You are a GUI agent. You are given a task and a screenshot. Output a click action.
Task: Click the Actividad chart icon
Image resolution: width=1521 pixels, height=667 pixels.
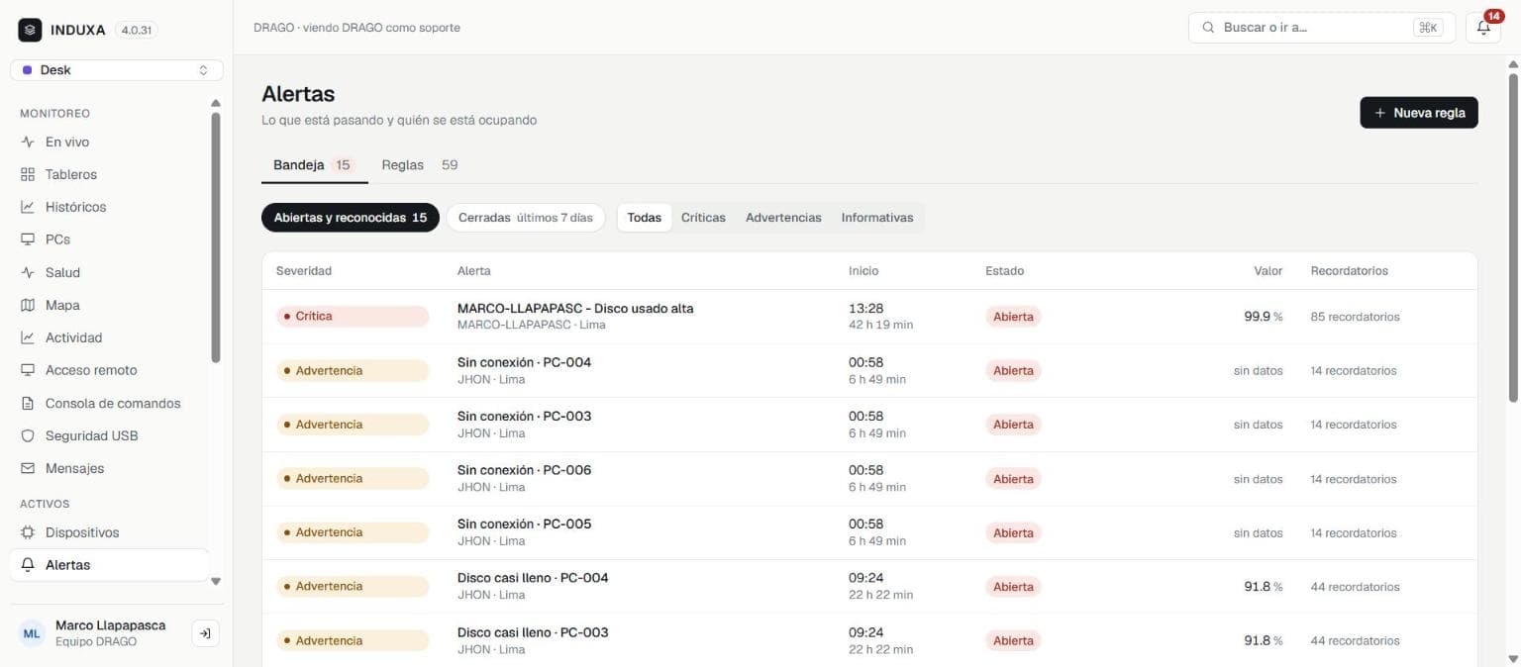[28, 337]
